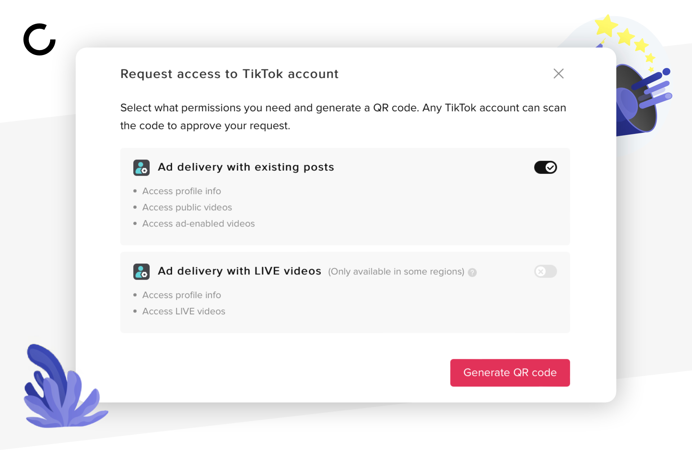
Task: Click the permissions description paragraph
Action: pyautogui.click(x=343, y=117)
